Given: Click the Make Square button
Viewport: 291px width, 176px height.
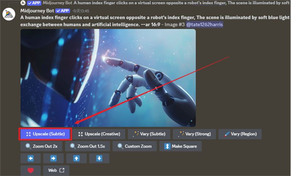Looking at the screenshot, I should click(x=181, y=146).
